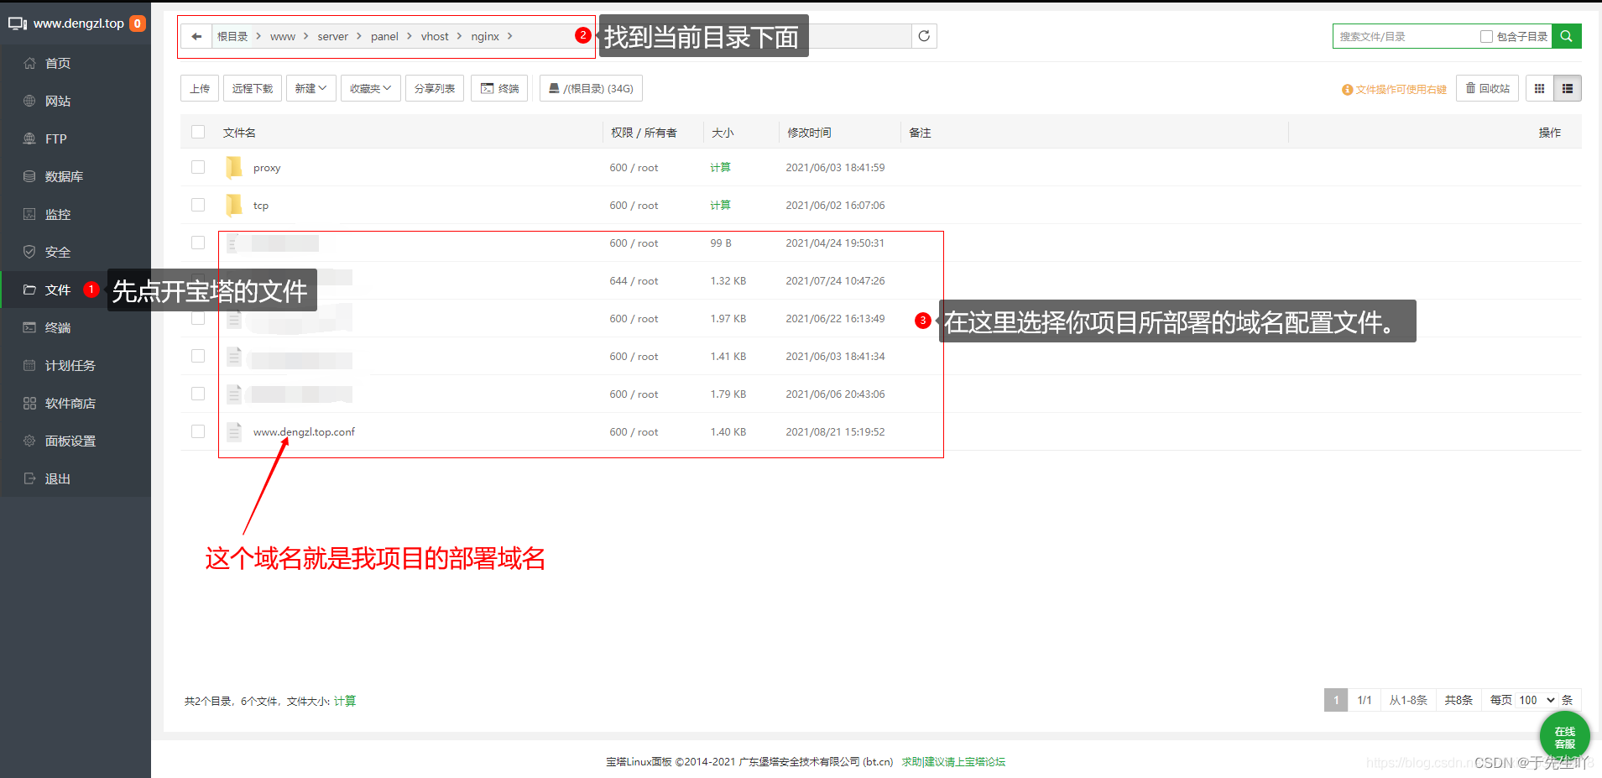Click the folder icon beside 文件
The height and width of the screenshot is (778, 1602).
click(x=29, y=290)
